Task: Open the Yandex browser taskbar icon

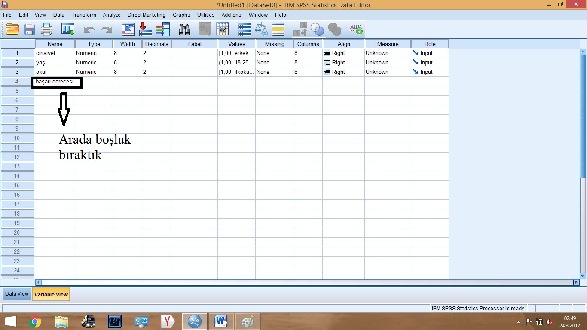Action: point(168,321)
